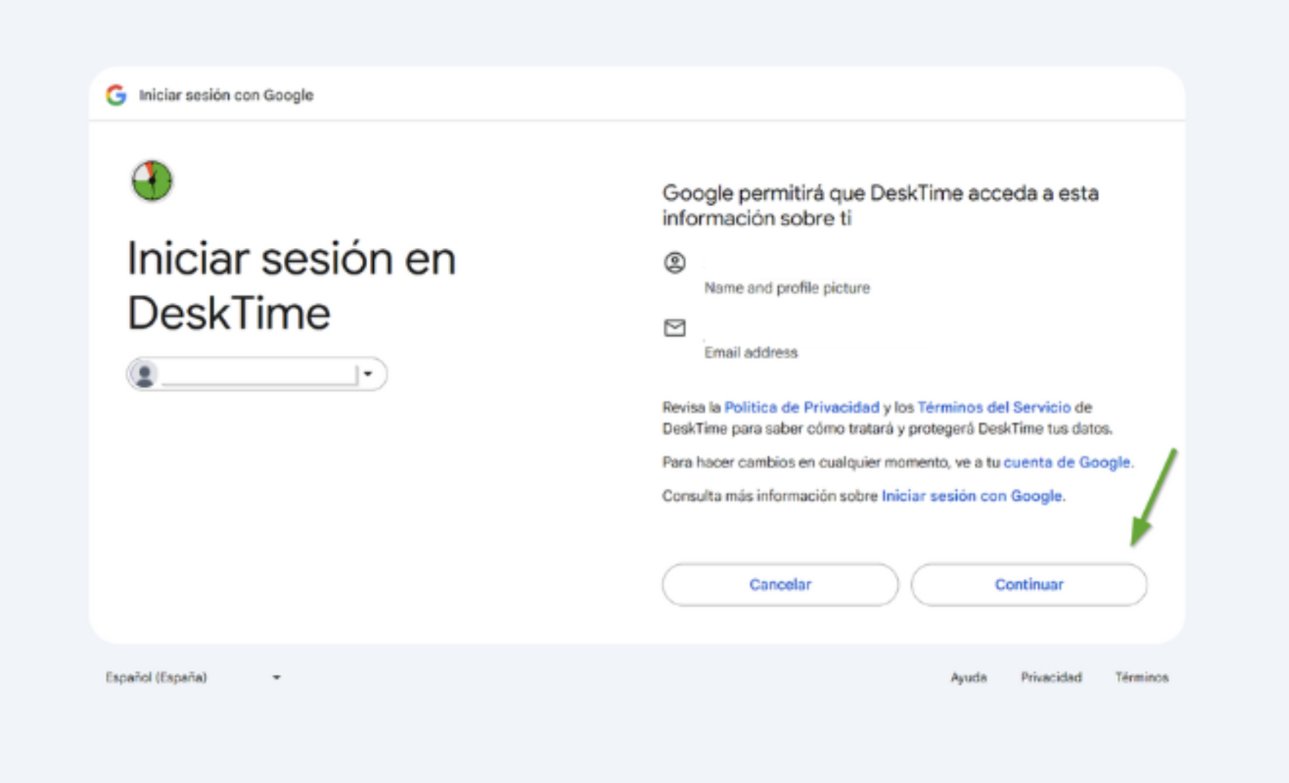Image resolution: width=1289 pixels, height=783 pixels.
Task: Open the Términos del Servicio link
Action: click(993, 408)
